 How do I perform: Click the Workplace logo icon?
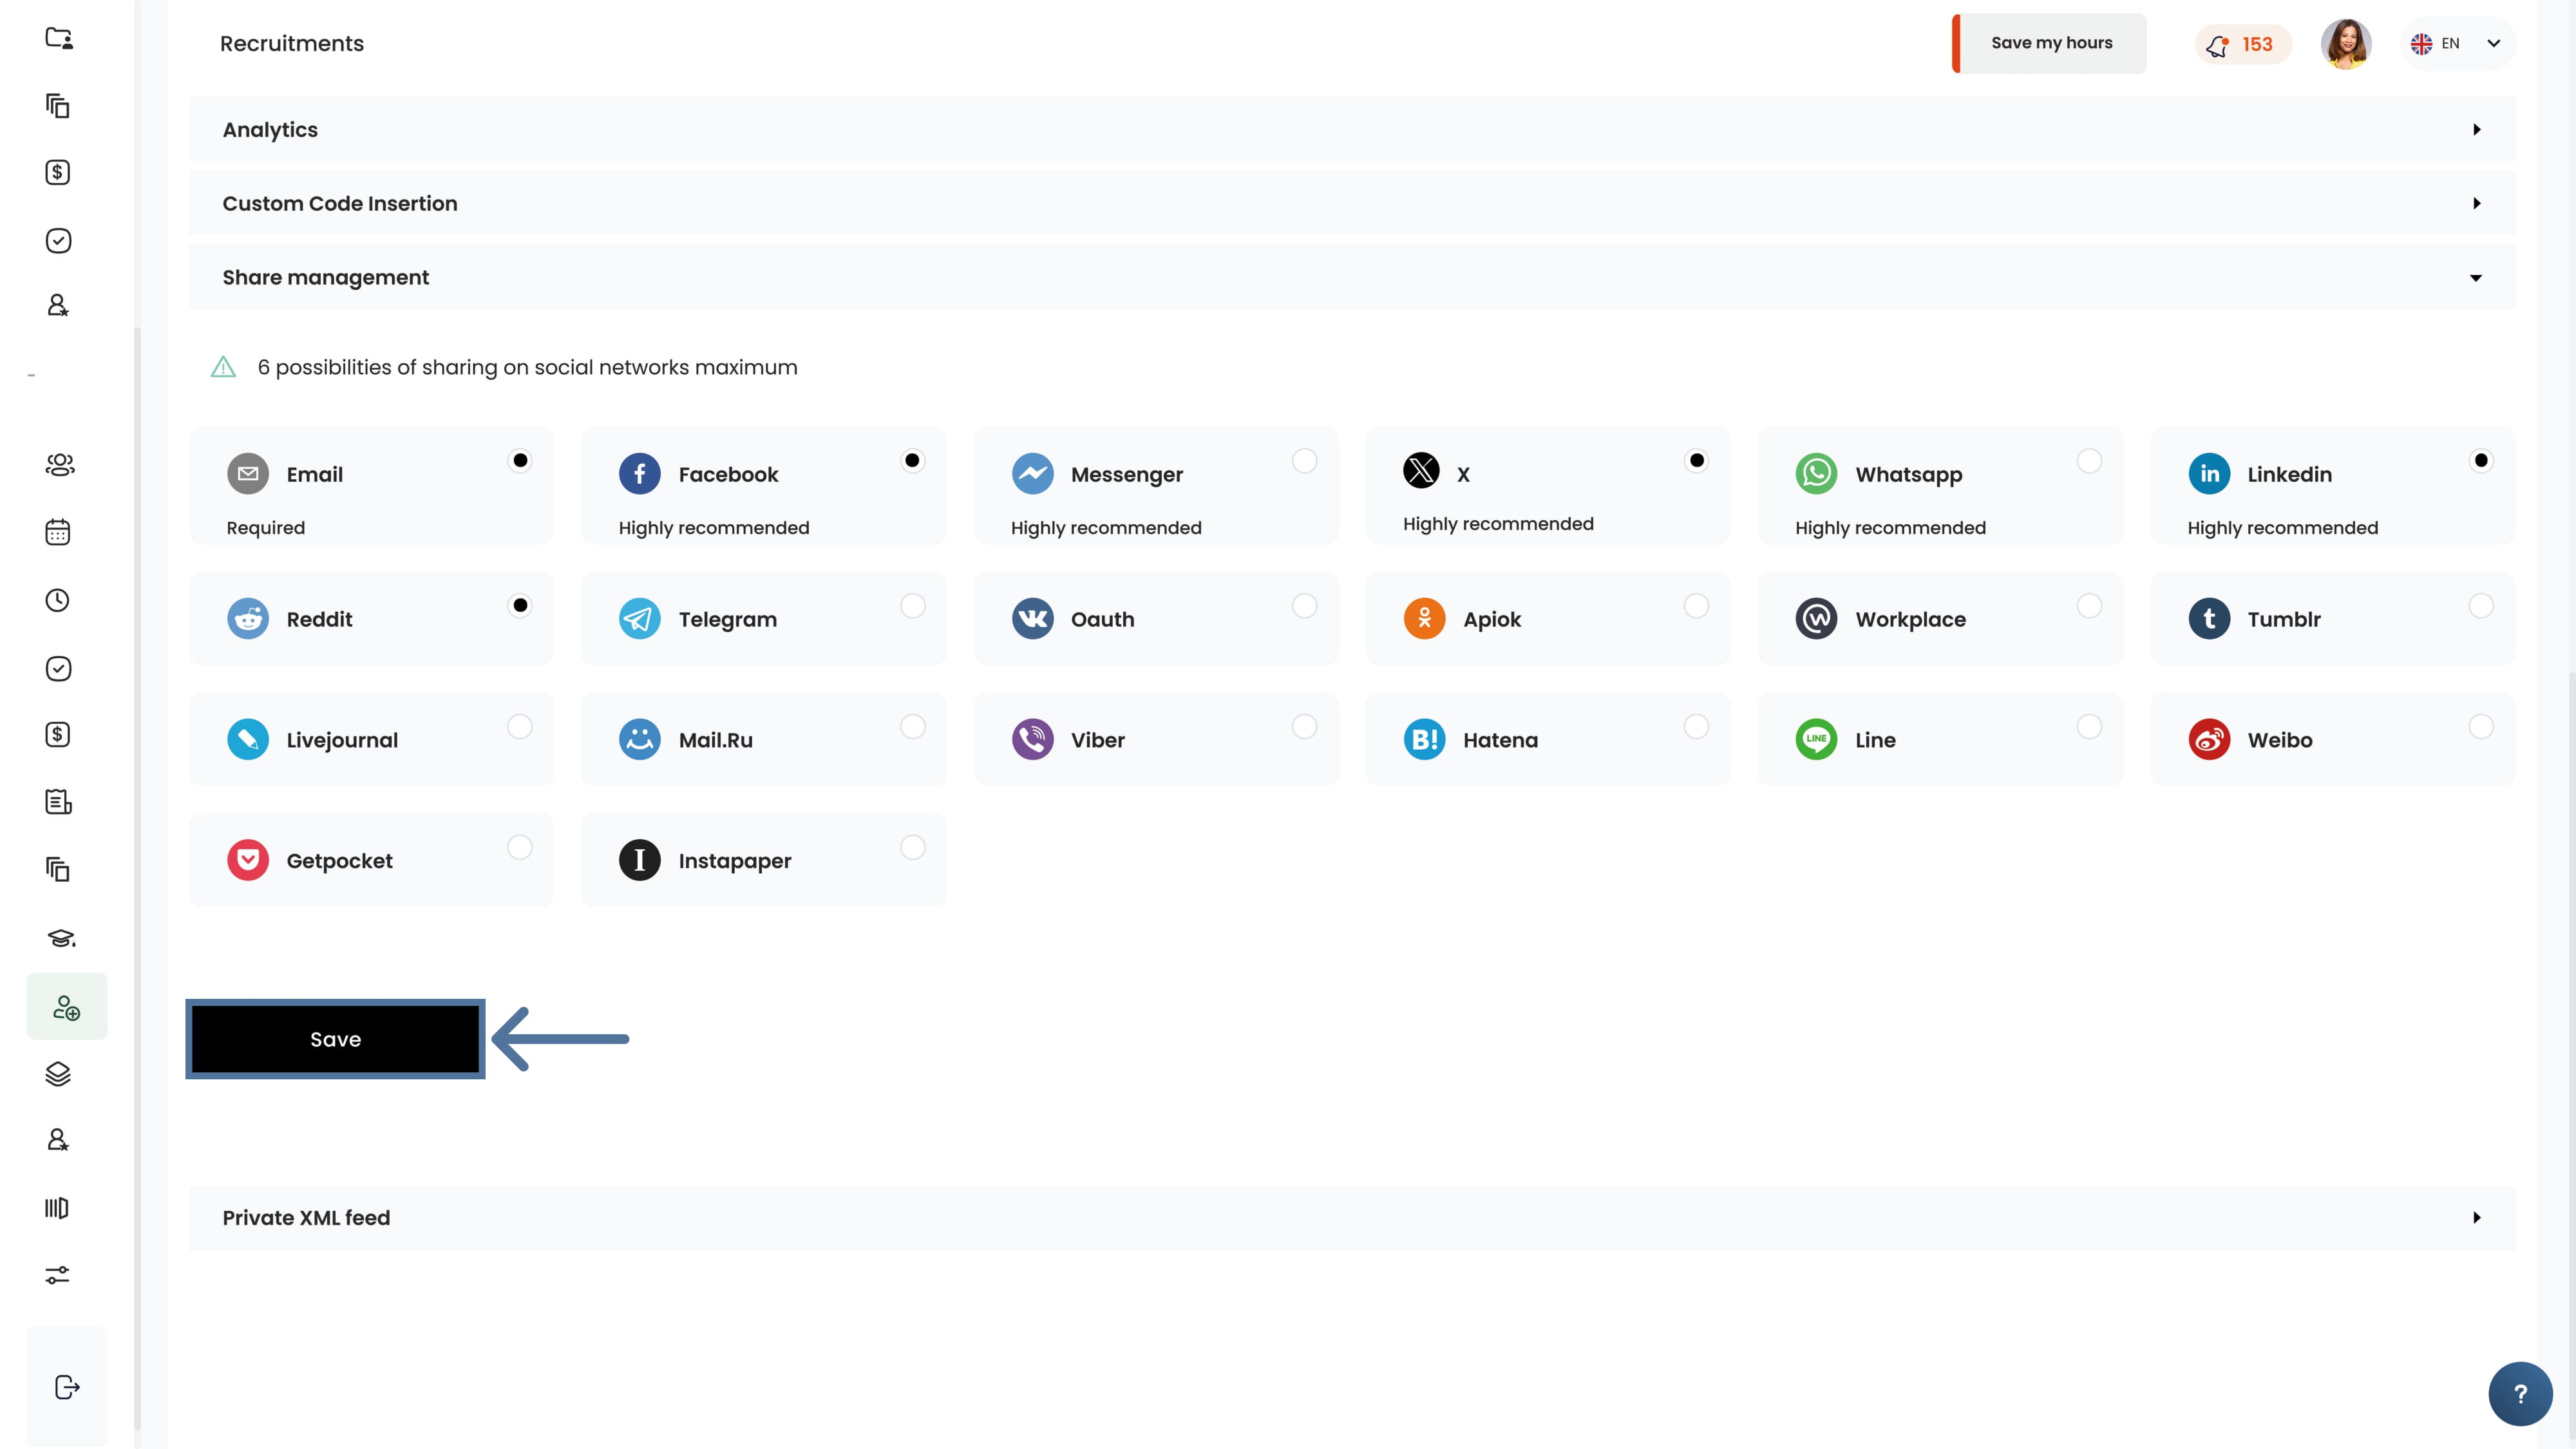point(1816,619)
